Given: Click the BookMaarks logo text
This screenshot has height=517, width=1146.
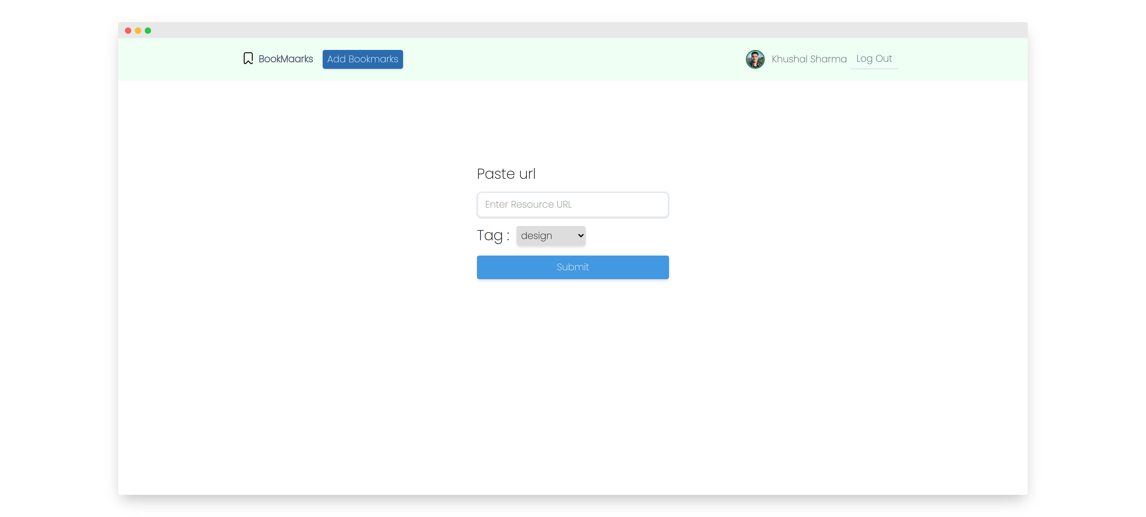Looking at the screenshot, I should [286, 58].
